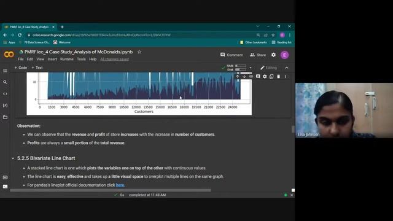Image resolution: width=393 pixels, height=221 pixels.
Task: Click the horizontal scrollbar of the notebook
Action: [x=111, y=190]
